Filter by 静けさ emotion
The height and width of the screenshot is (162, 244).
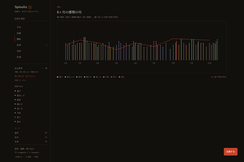coord(19,104)
